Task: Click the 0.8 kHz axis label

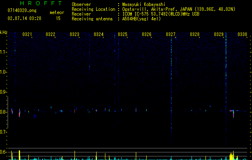Action: pos(3,112)
